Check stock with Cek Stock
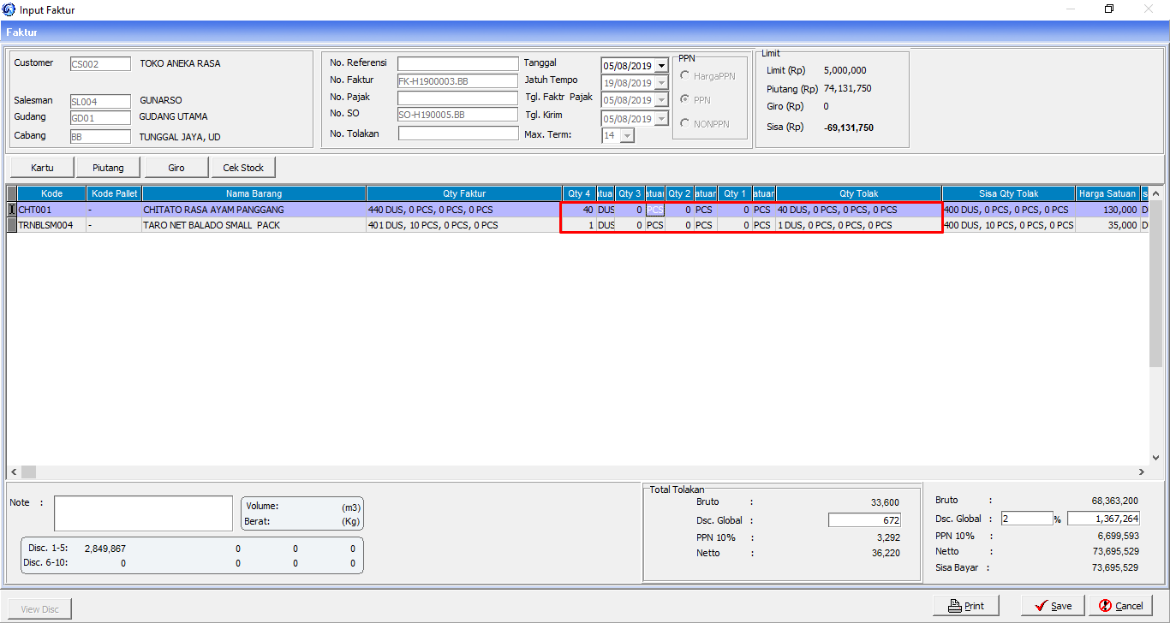This screenshot has width=1170, height=623. (243, 168)
